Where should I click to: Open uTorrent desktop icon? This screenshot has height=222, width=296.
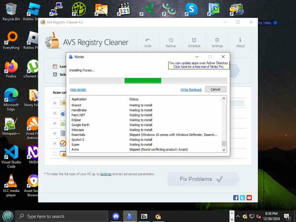[31, 69]
